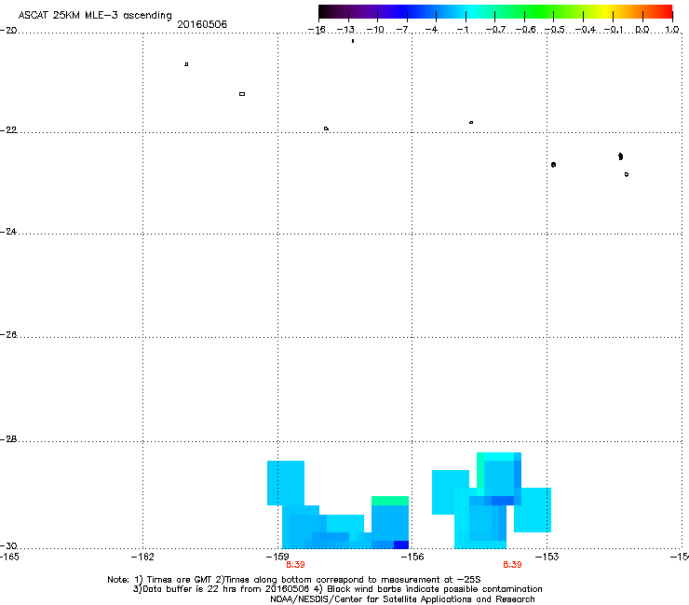The image size is (689, 605).
Task: Click the dark blue cell at left cluster's bottom-right
Action: (x=401, y=544)
